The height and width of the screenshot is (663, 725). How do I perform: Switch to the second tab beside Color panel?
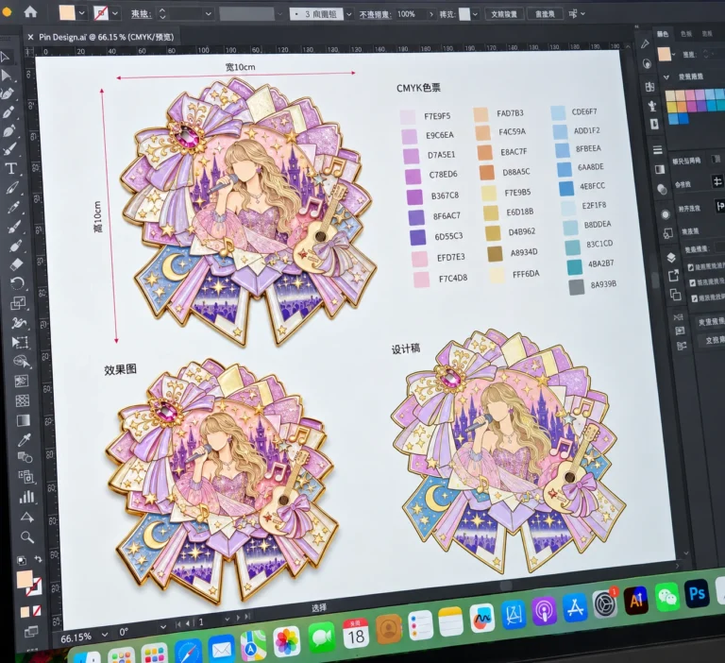coord(686,33)
